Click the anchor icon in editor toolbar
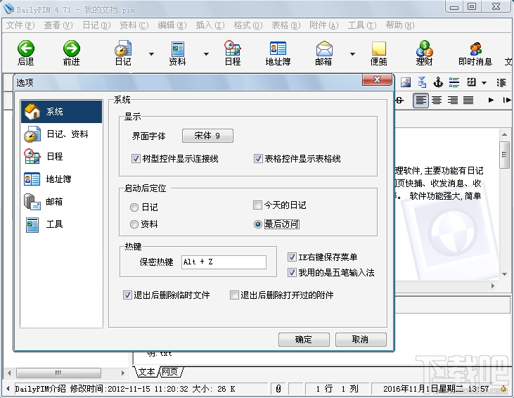This screenshot has height=398, width=514. click(x=438, y=82)
